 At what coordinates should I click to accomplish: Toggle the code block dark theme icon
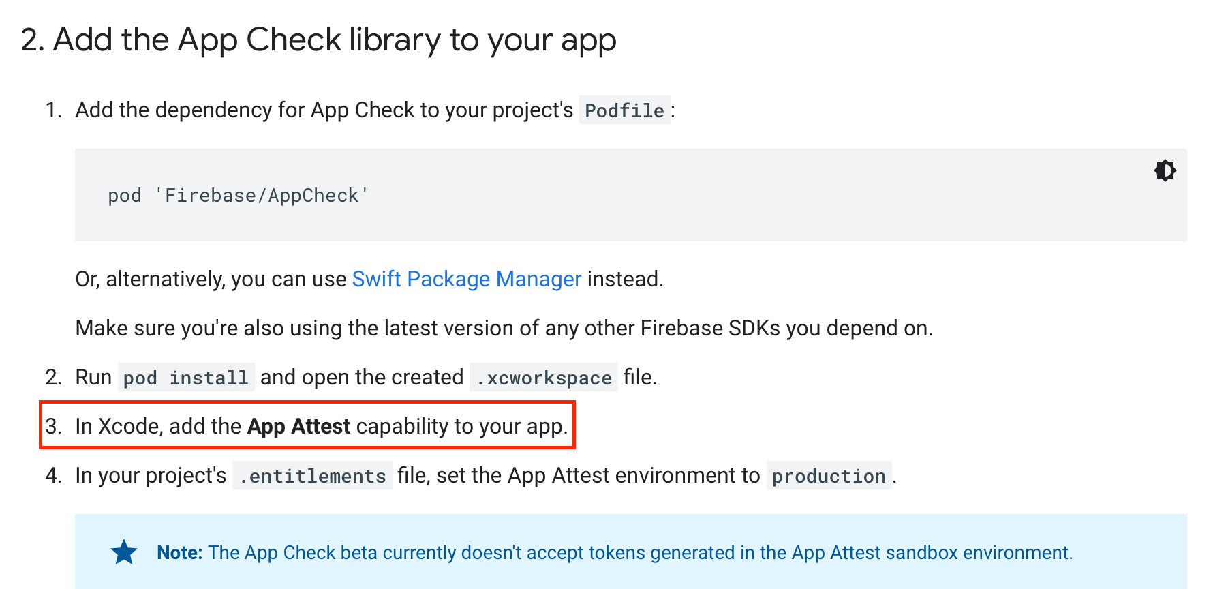click(1165, 170)
